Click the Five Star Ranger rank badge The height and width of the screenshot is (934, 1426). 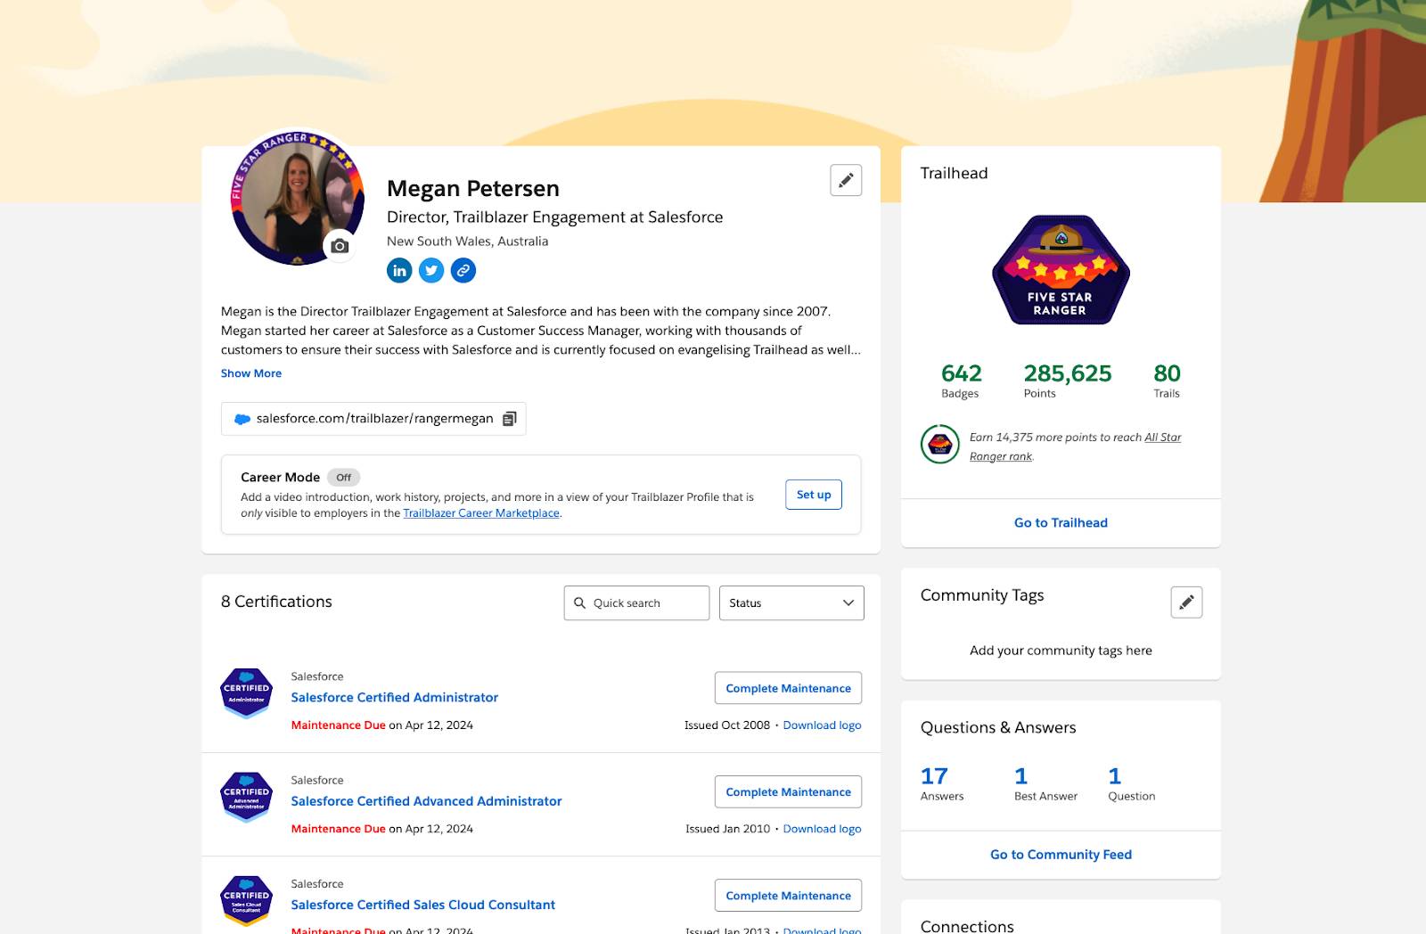1060,270
